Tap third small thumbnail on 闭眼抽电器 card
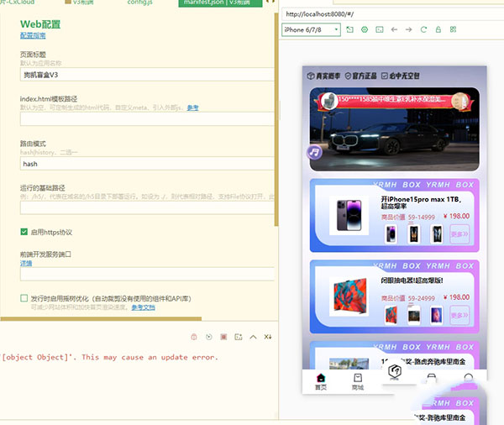This screenshot has height=425, width=504. [x=437, y=315]
